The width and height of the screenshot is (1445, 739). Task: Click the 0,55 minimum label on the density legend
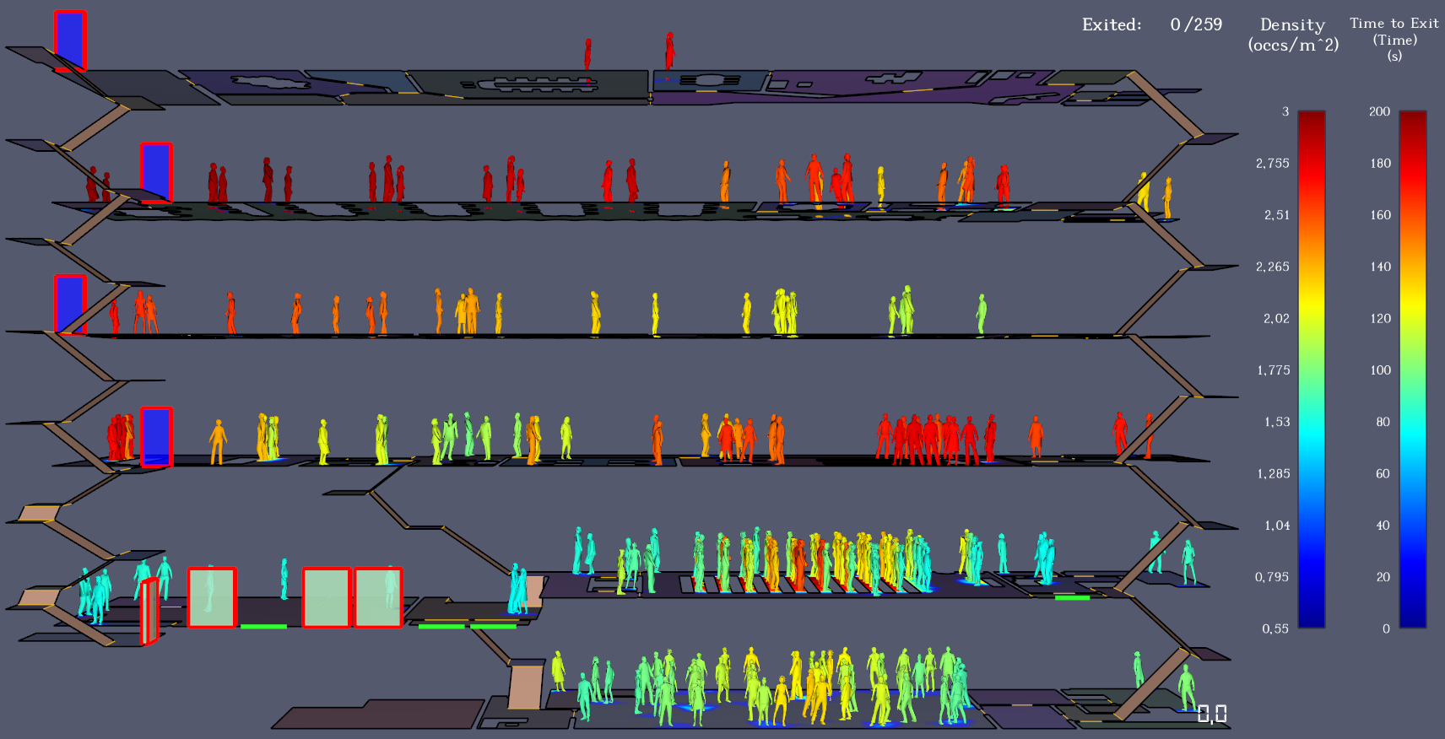pos(1275,628)
